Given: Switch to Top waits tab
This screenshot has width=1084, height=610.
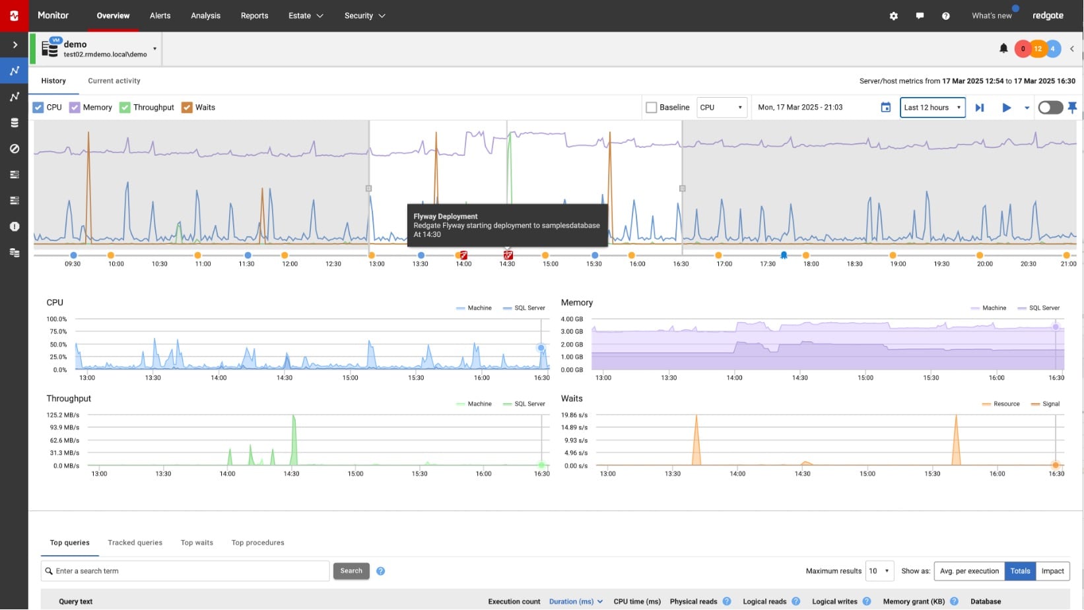Looking at the screenshot, I should point(197,543).
